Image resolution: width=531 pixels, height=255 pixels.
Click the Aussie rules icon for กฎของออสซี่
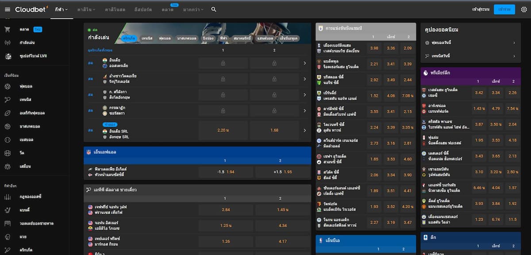(8, 197)
